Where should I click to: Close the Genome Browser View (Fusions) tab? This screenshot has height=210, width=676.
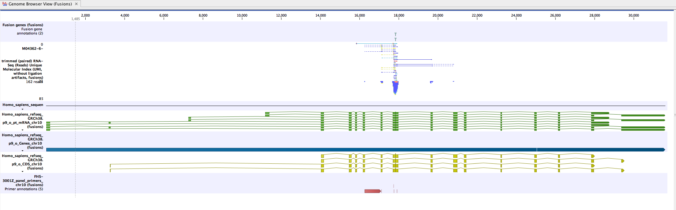coord(76,4)
